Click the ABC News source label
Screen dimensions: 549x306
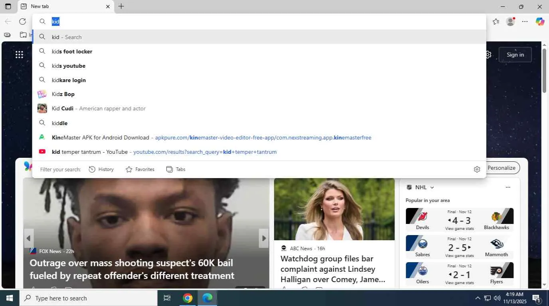coord(301,248)
